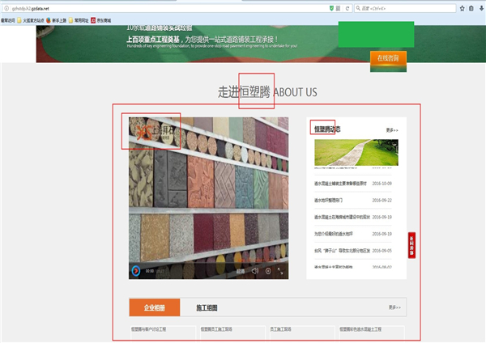Bookmark this page with the star icon
This screenshot has width=486, height=343.
(463, 8)
